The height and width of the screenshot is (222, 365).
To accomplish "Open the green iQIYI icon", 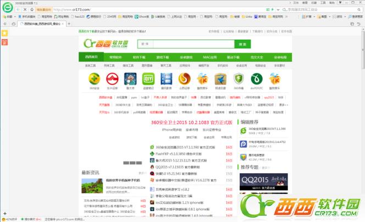I will tap(148, 79).
